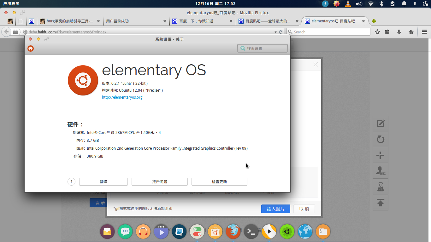Click the refresh icon in Tieba sidebar
The image size is (431, 242).
click(x=381, y=139)
